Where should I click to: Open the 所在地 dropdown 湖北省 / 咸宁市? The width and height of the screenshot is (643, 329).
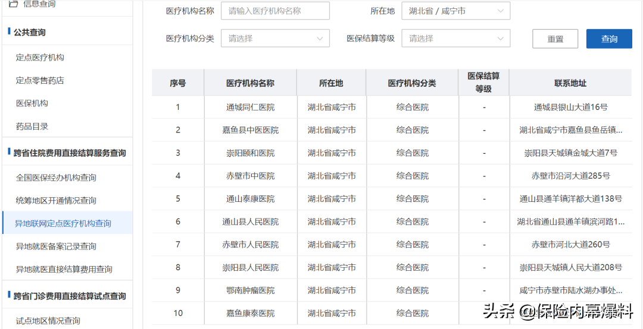455,11
